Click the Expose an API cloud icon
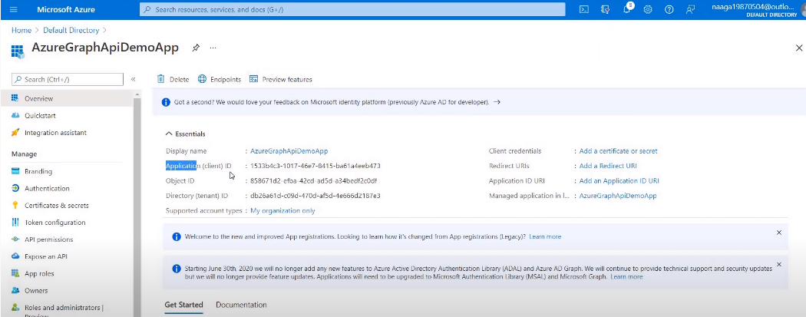The height and width of the screenshot is (317, 806). click(15, 256)
